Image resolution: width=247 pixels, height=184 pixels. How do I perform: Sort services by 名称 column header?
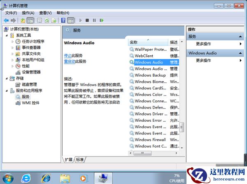click(x=148, y=42)
